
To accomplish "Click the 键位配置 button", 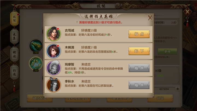I will 40,98.
